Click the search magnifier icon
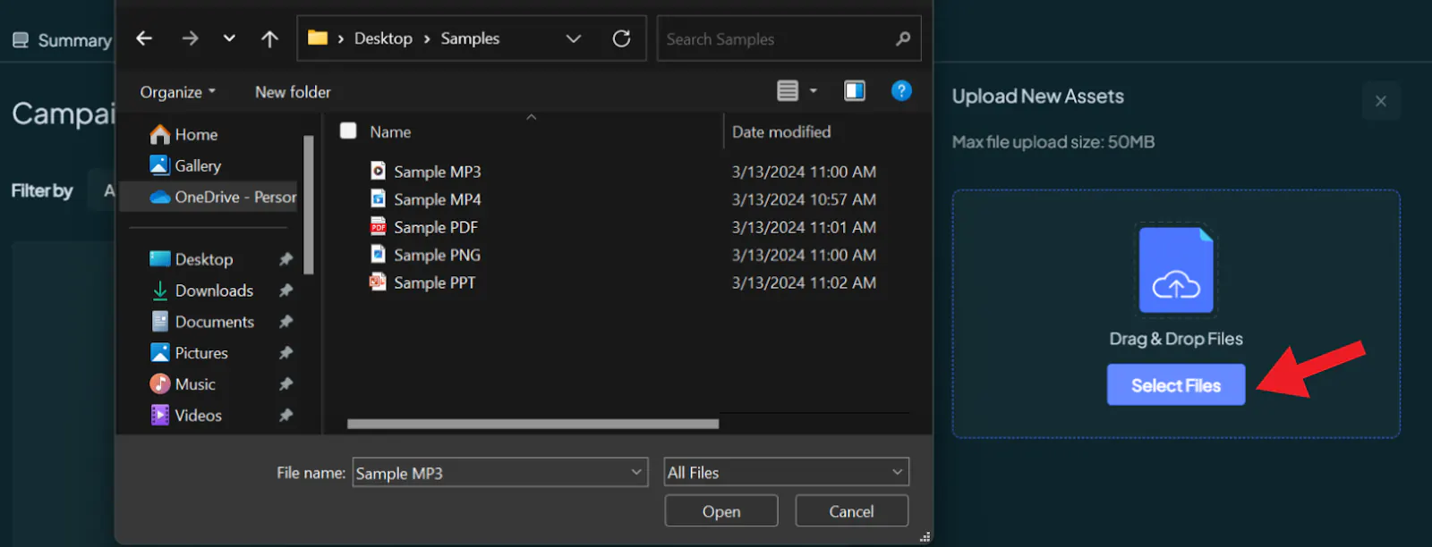 [x=903, y=38]
